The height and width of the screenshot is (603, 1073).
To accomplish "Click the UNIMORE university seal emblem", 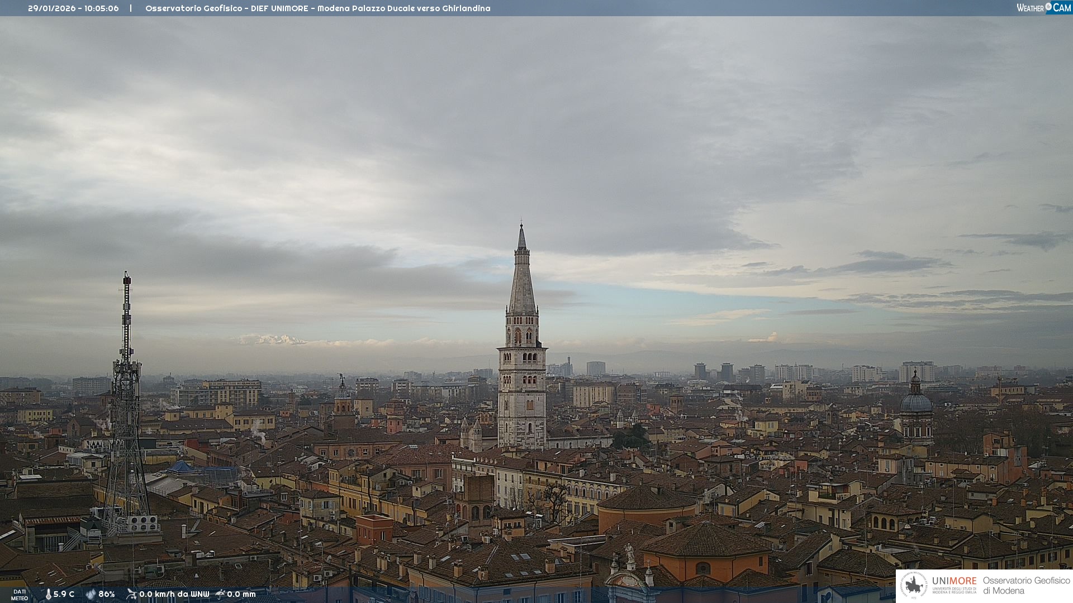I will (914, 586).
